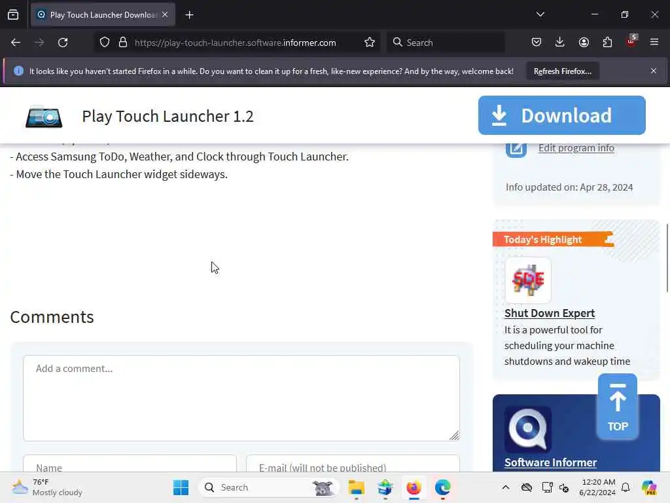This screenshot has height=503, width=670.
Task: Click the Add a comment text area
Action: pyautogui.click(x=241, y=398)
